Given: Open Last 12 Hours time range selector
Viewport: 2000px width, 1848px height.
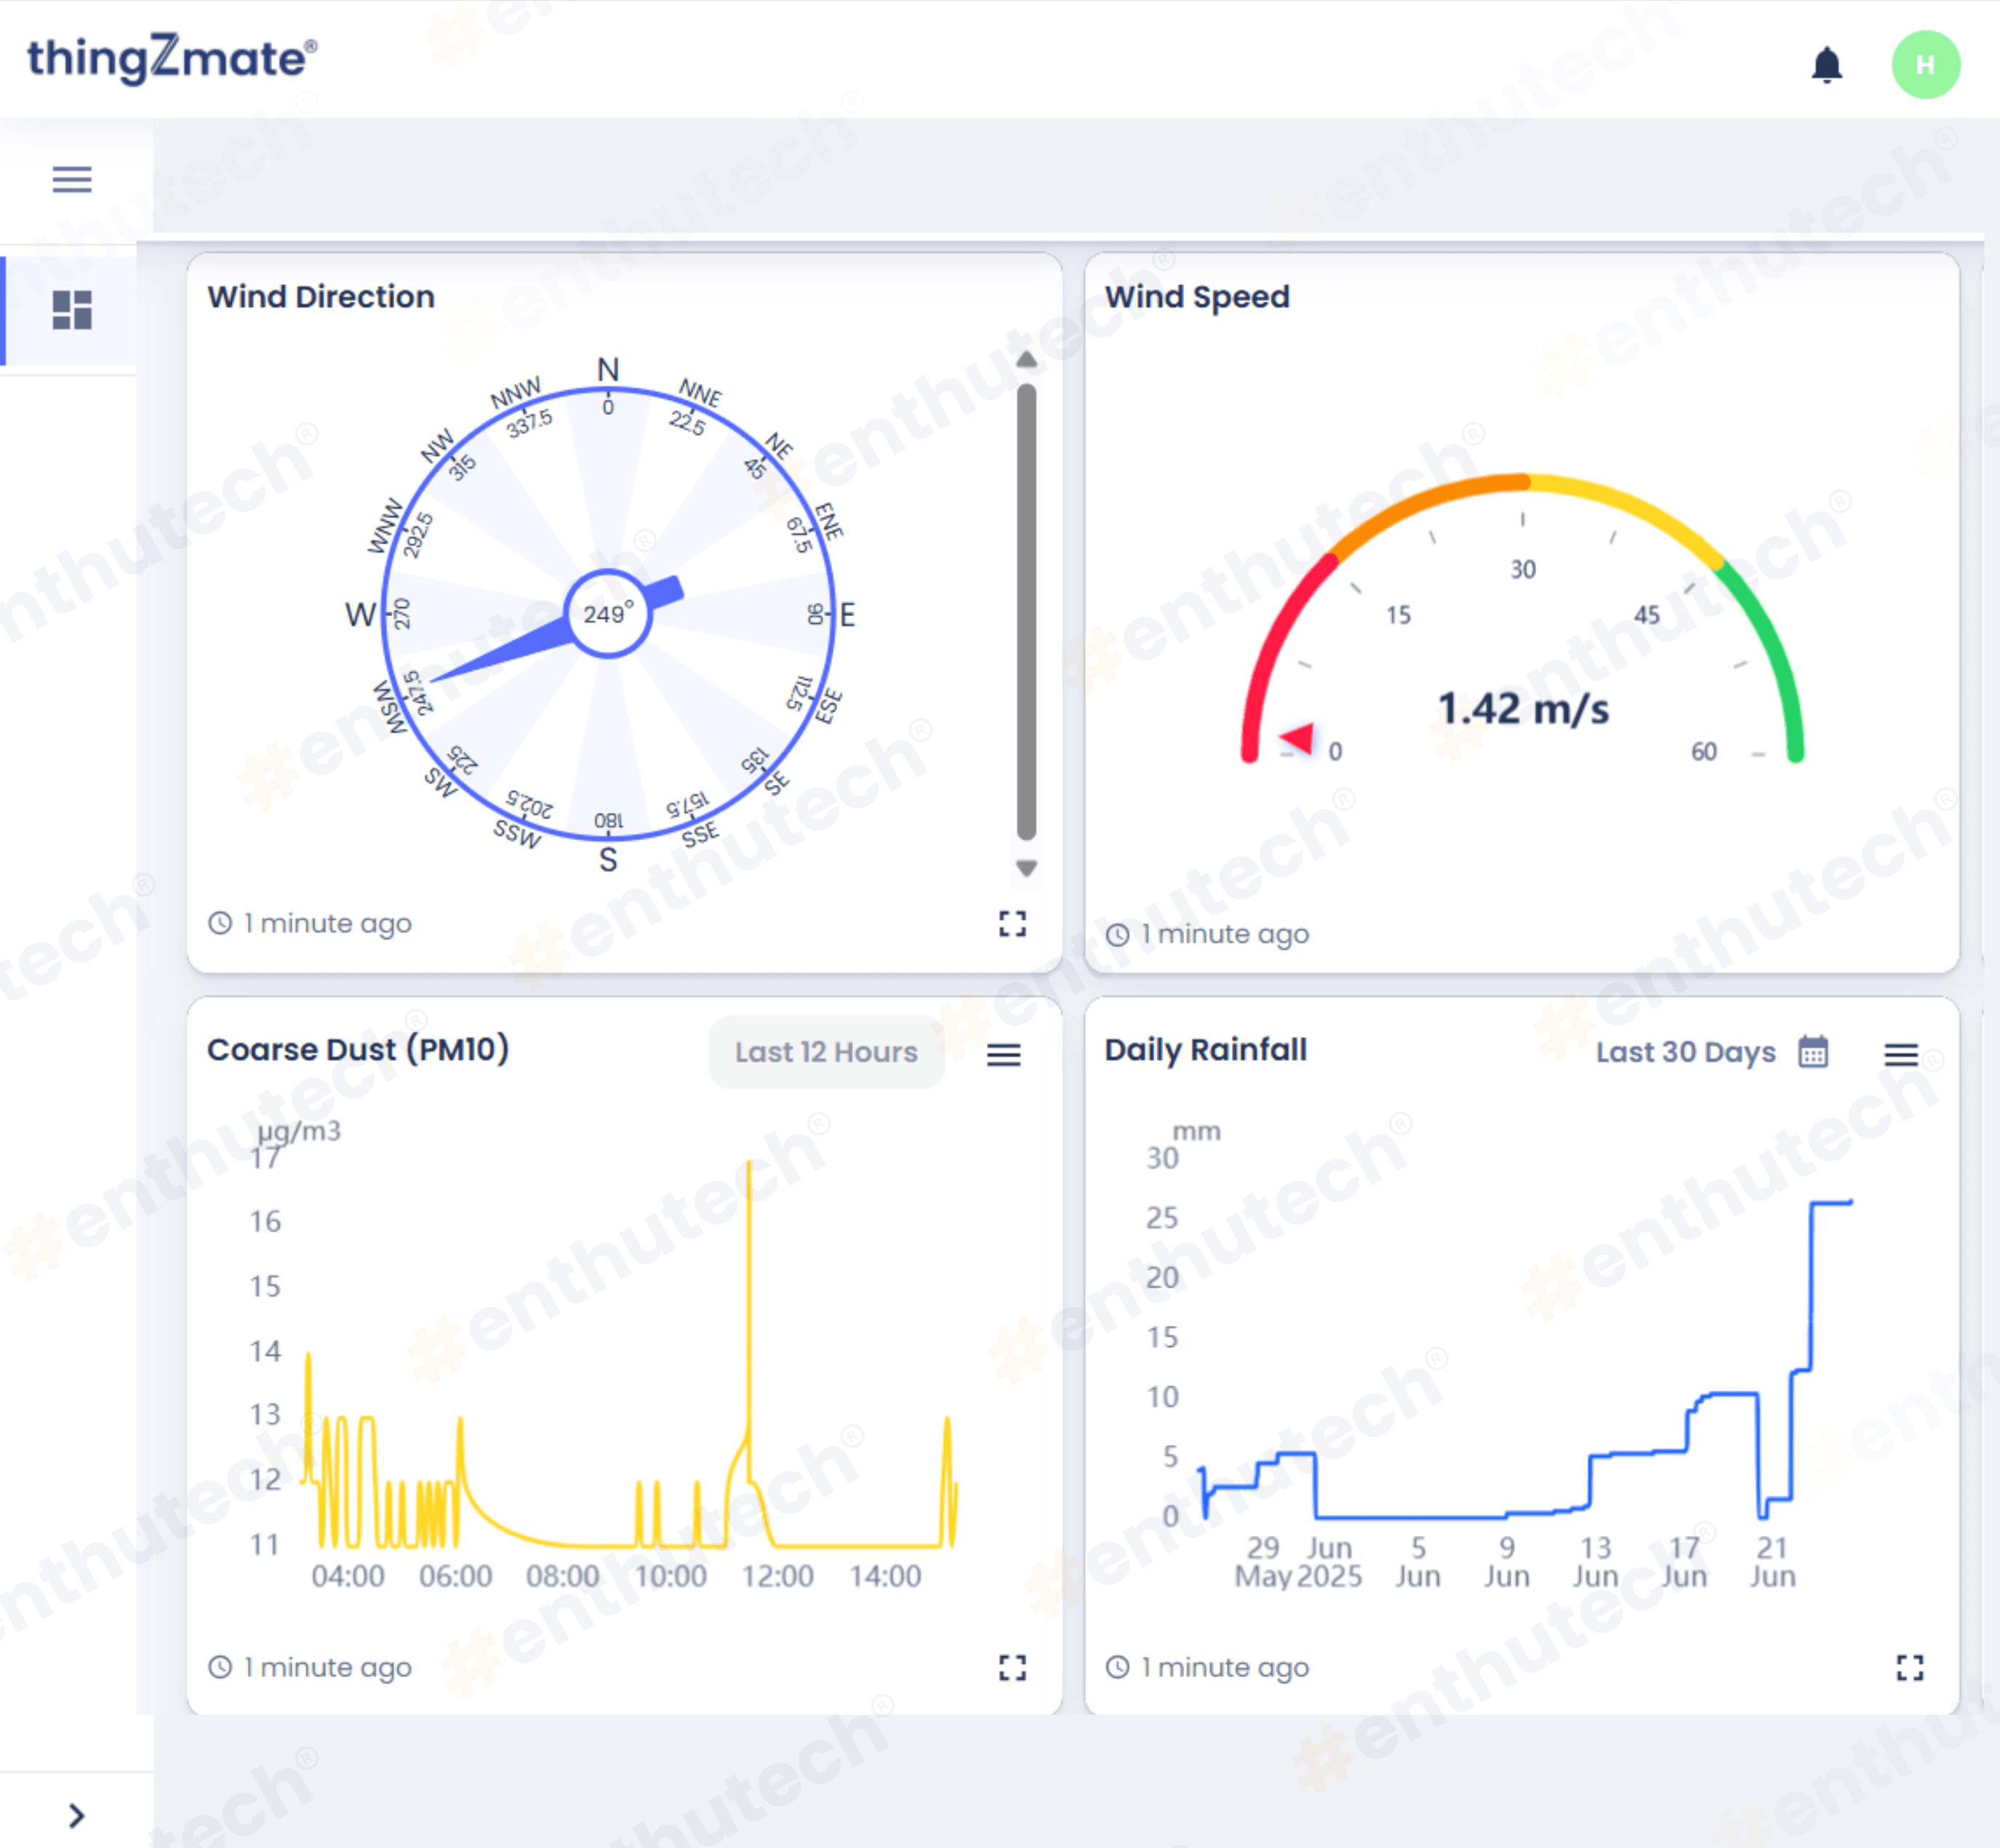Looking at the screenshot, I should [x=826, y=1052].
